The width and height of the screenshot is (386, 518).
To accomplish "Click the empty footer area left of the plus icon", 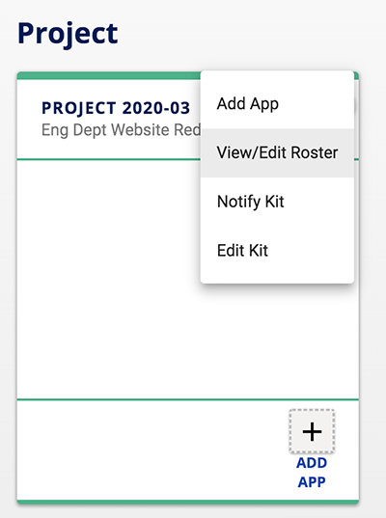I will [152, 450].
